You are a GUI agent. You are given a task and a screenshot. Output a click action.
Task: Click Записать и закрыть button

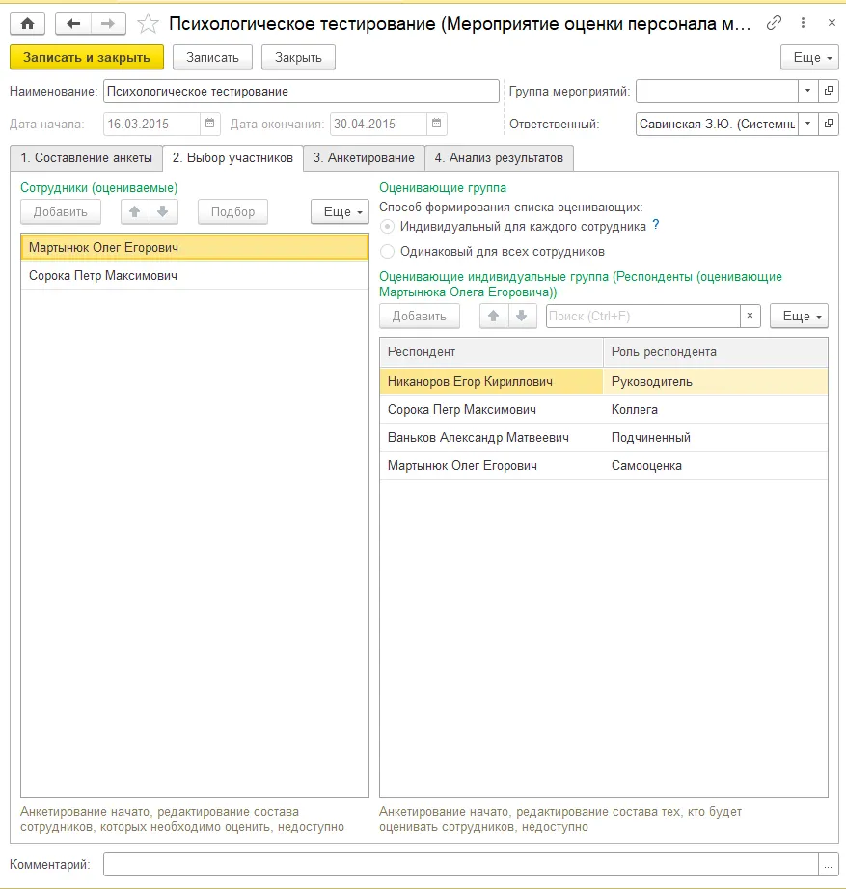point(87,57)
